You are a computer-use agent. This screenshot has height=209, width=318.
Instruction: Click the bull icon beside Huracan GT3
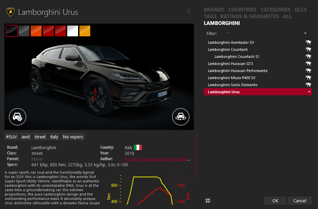click(x=309, y=64)
